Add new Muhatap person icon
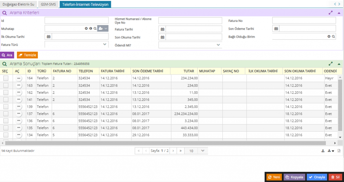This screenshot has height=182, width=344. (100, 29)
